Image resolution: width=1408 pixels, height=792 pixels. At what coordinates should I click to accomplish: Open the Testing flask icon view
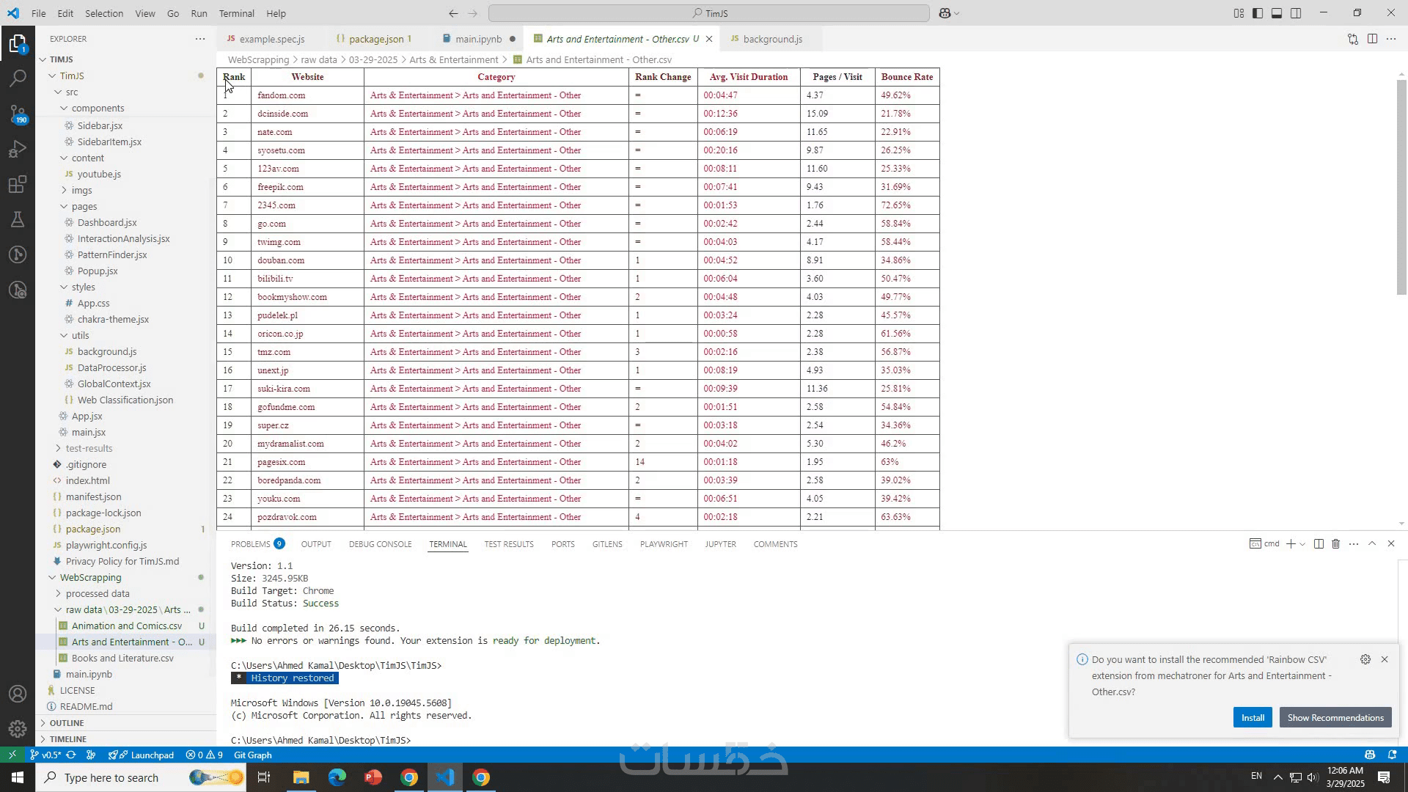pos(18,219)
